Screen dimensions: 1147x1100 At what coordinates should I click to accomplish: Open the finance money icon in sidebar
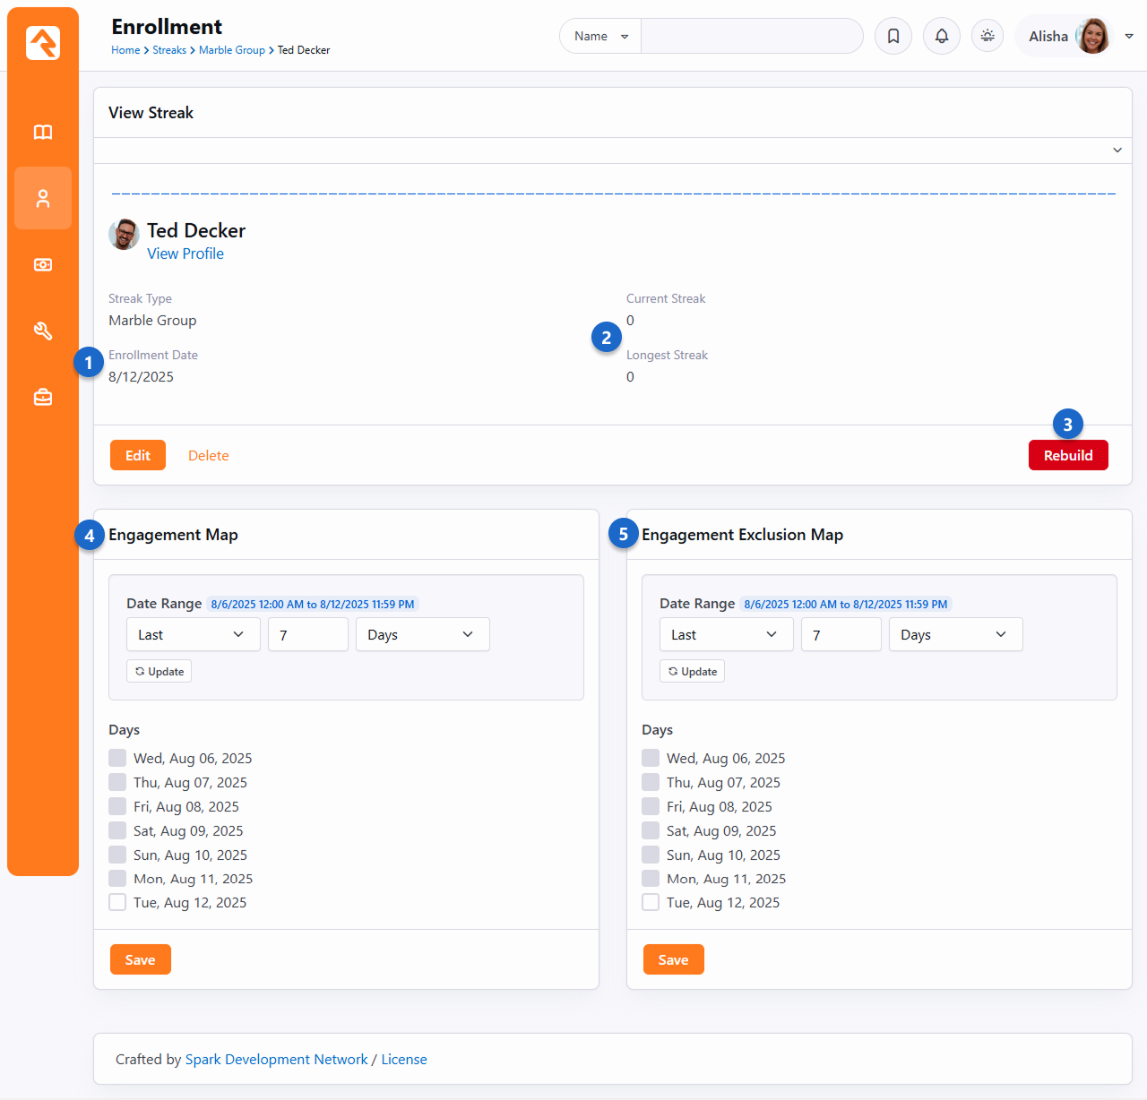pyautogui.click(x=43, y=265)
